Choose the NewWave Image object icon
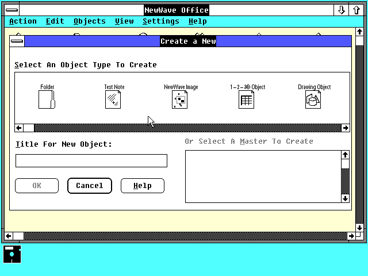Viewport: 368px width, 276px height. pyautogui.click(x=179, y=99)
